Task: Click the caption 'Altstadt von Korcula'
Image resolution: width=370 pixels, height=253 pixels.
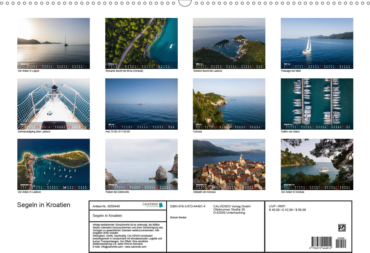Action: (x=204, y=192)
